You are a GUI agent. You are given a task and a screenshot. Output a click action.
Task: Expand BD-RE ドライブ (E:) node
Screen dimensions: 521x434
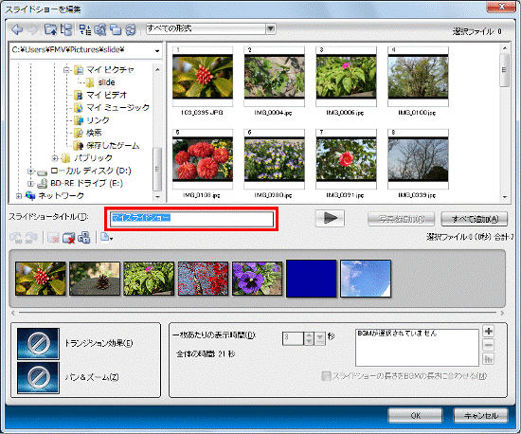(x=30, y=184)
